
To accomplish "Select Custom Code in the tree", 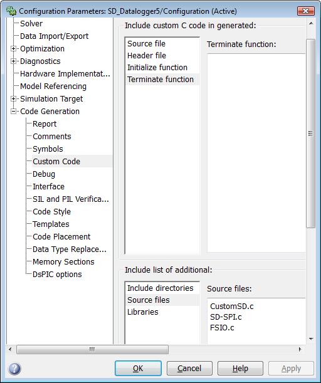I will [x=56, y=162].
